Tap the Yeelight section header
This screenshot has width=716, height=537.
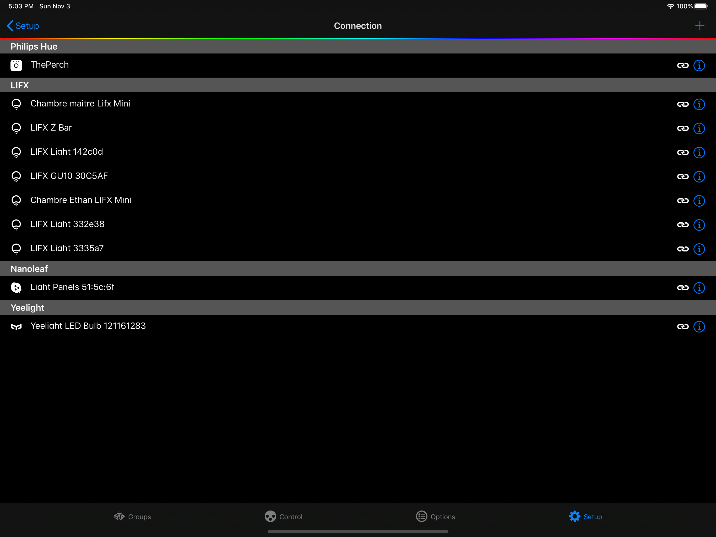[x=358, y=307]
